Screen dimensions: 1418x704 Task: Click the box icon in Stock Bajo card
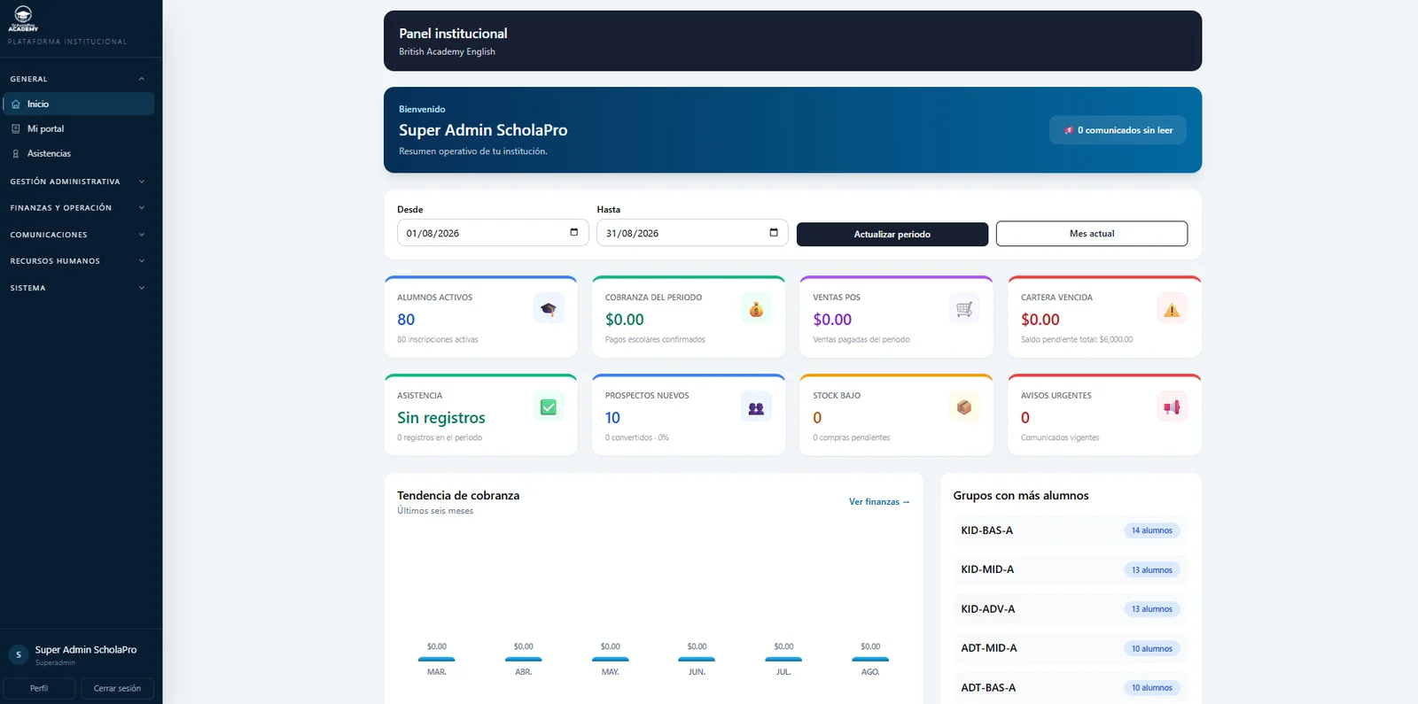click(x=964, y=407)
